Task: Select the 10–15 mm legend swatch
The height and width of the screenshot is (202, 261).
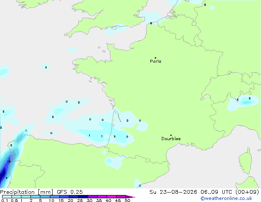Action: pos(54,197)
